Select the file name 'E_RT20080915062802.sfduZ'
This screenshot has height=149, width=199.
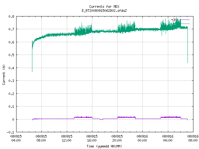(x=104, y=11)
